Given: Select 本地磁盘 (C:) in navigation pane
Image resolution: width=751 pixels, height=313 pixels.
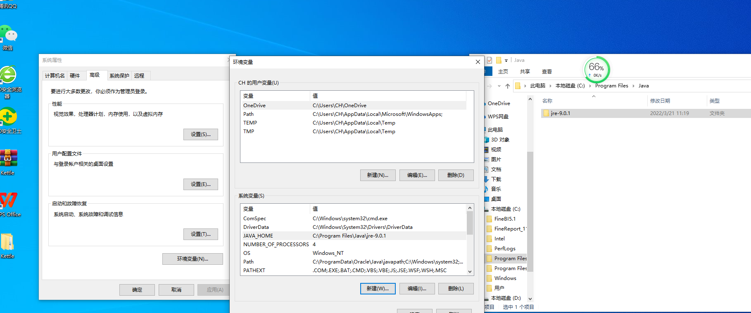Looking at the screenshot, I should (x=505, y=209).
